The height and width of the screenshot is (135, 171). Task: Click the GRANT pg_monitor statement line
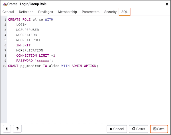tap(53, 66)
